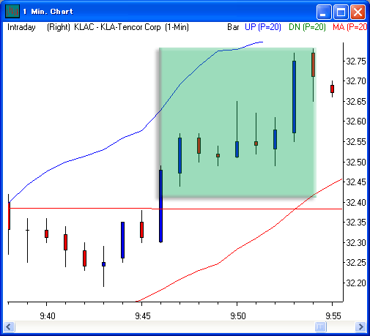Click the "Bar" legend label
The width and height of the screenshot is (370, 336).
pos(233,27)
